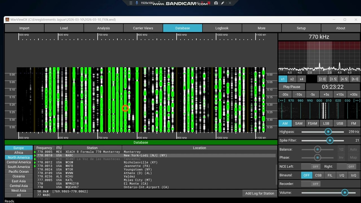Click the Bandicam pin icon

click(x=137, y=3)
